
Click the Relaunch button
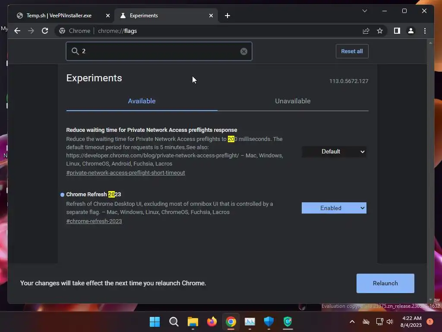point(385,283)
